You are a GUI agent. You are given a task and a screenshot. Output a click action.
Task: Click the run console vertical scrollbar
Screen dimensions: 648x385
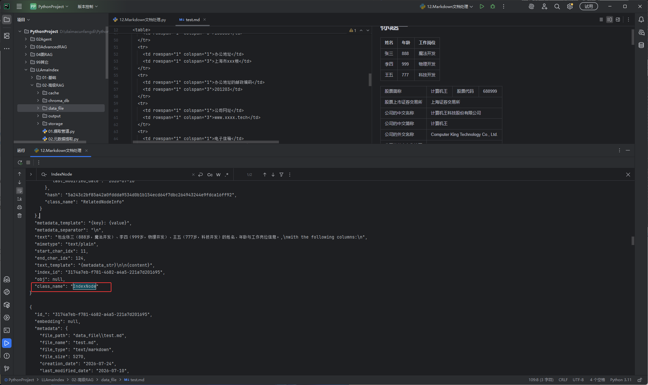(633, 240)
